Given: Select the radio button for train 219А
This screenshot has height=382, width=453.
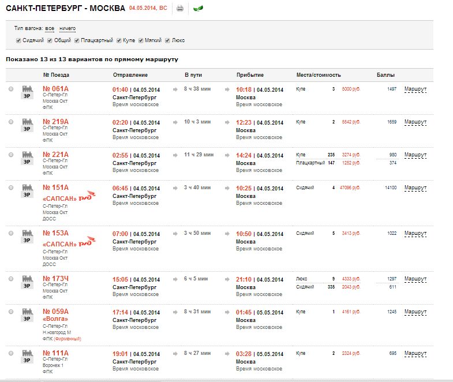Looking at the screenshot, I should point(12,122).
